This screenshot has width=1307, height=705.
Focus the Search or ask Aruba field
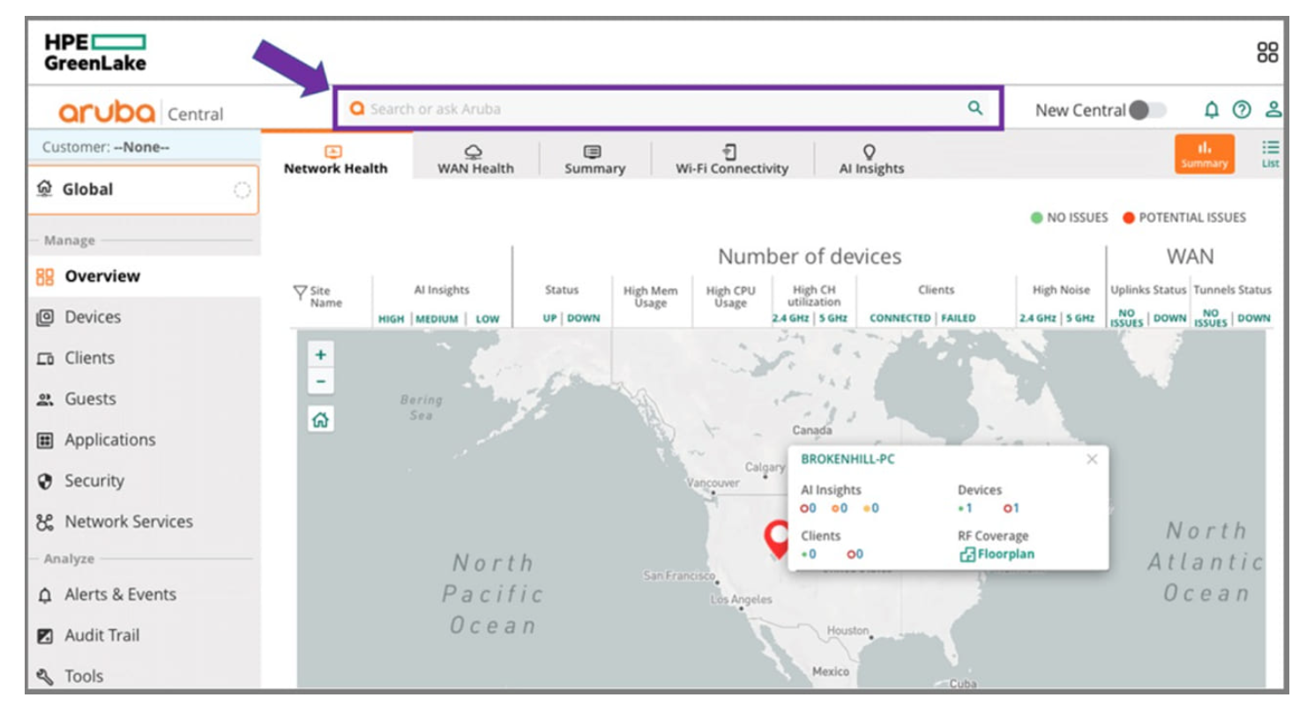click(x=668, y=108)
